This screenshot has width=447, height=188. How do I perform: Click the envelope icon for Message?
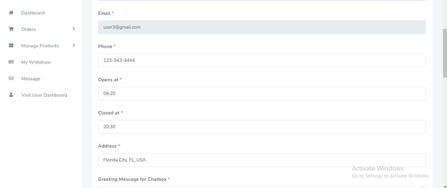[11, 79]
